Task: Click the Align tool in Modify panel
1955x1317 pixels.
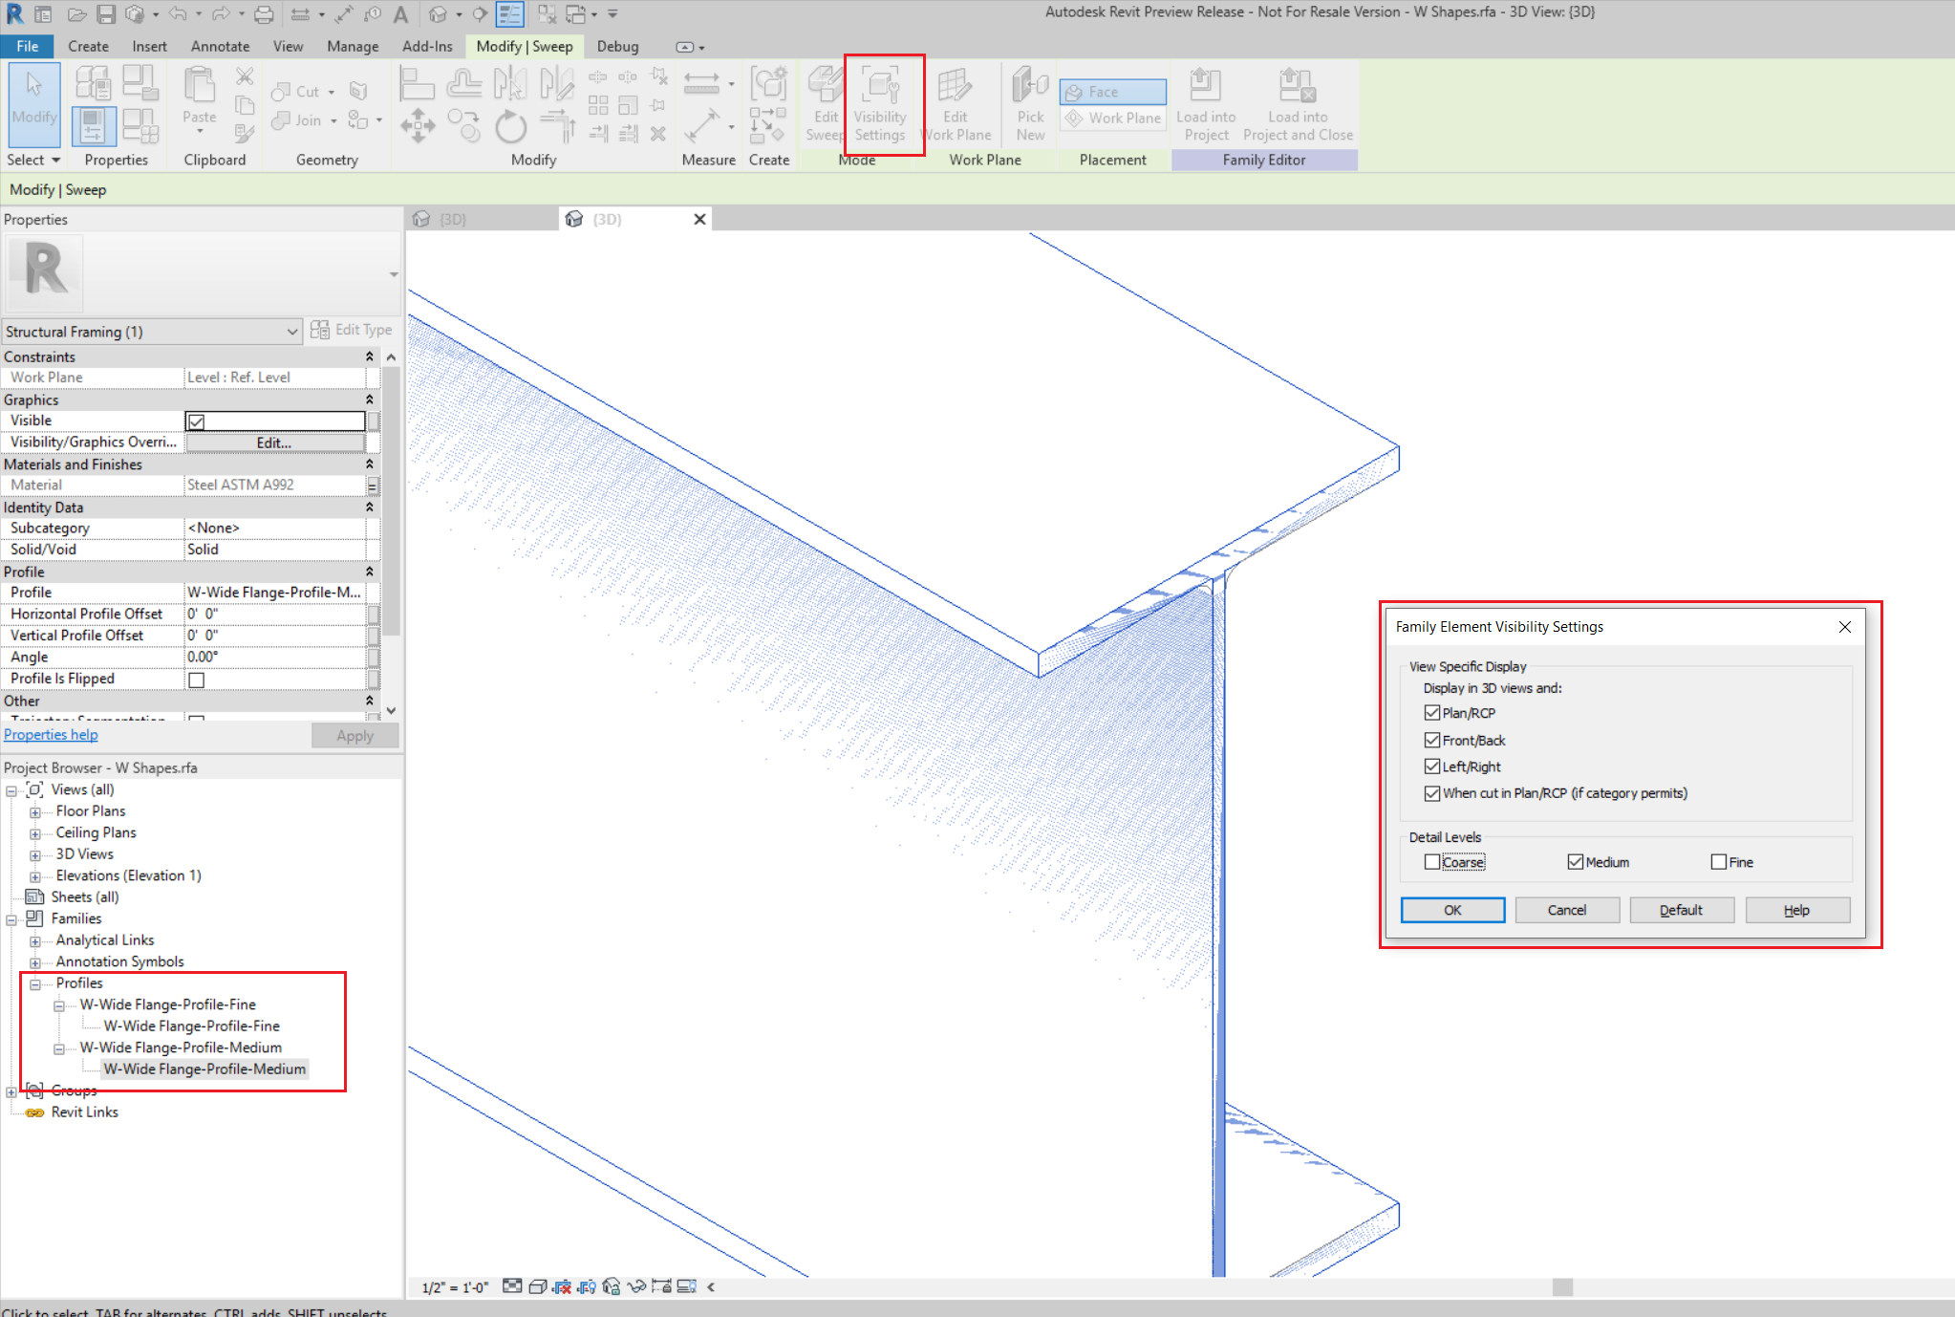Action: (x=417, y=83)
